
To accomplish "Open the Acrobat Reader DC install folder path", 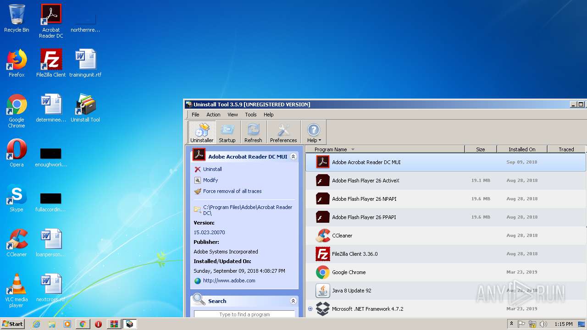I will pos(248,210).
